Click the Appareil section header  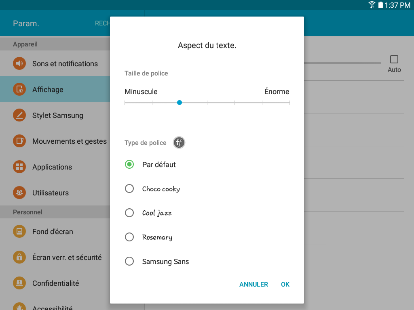click(25, 44)
